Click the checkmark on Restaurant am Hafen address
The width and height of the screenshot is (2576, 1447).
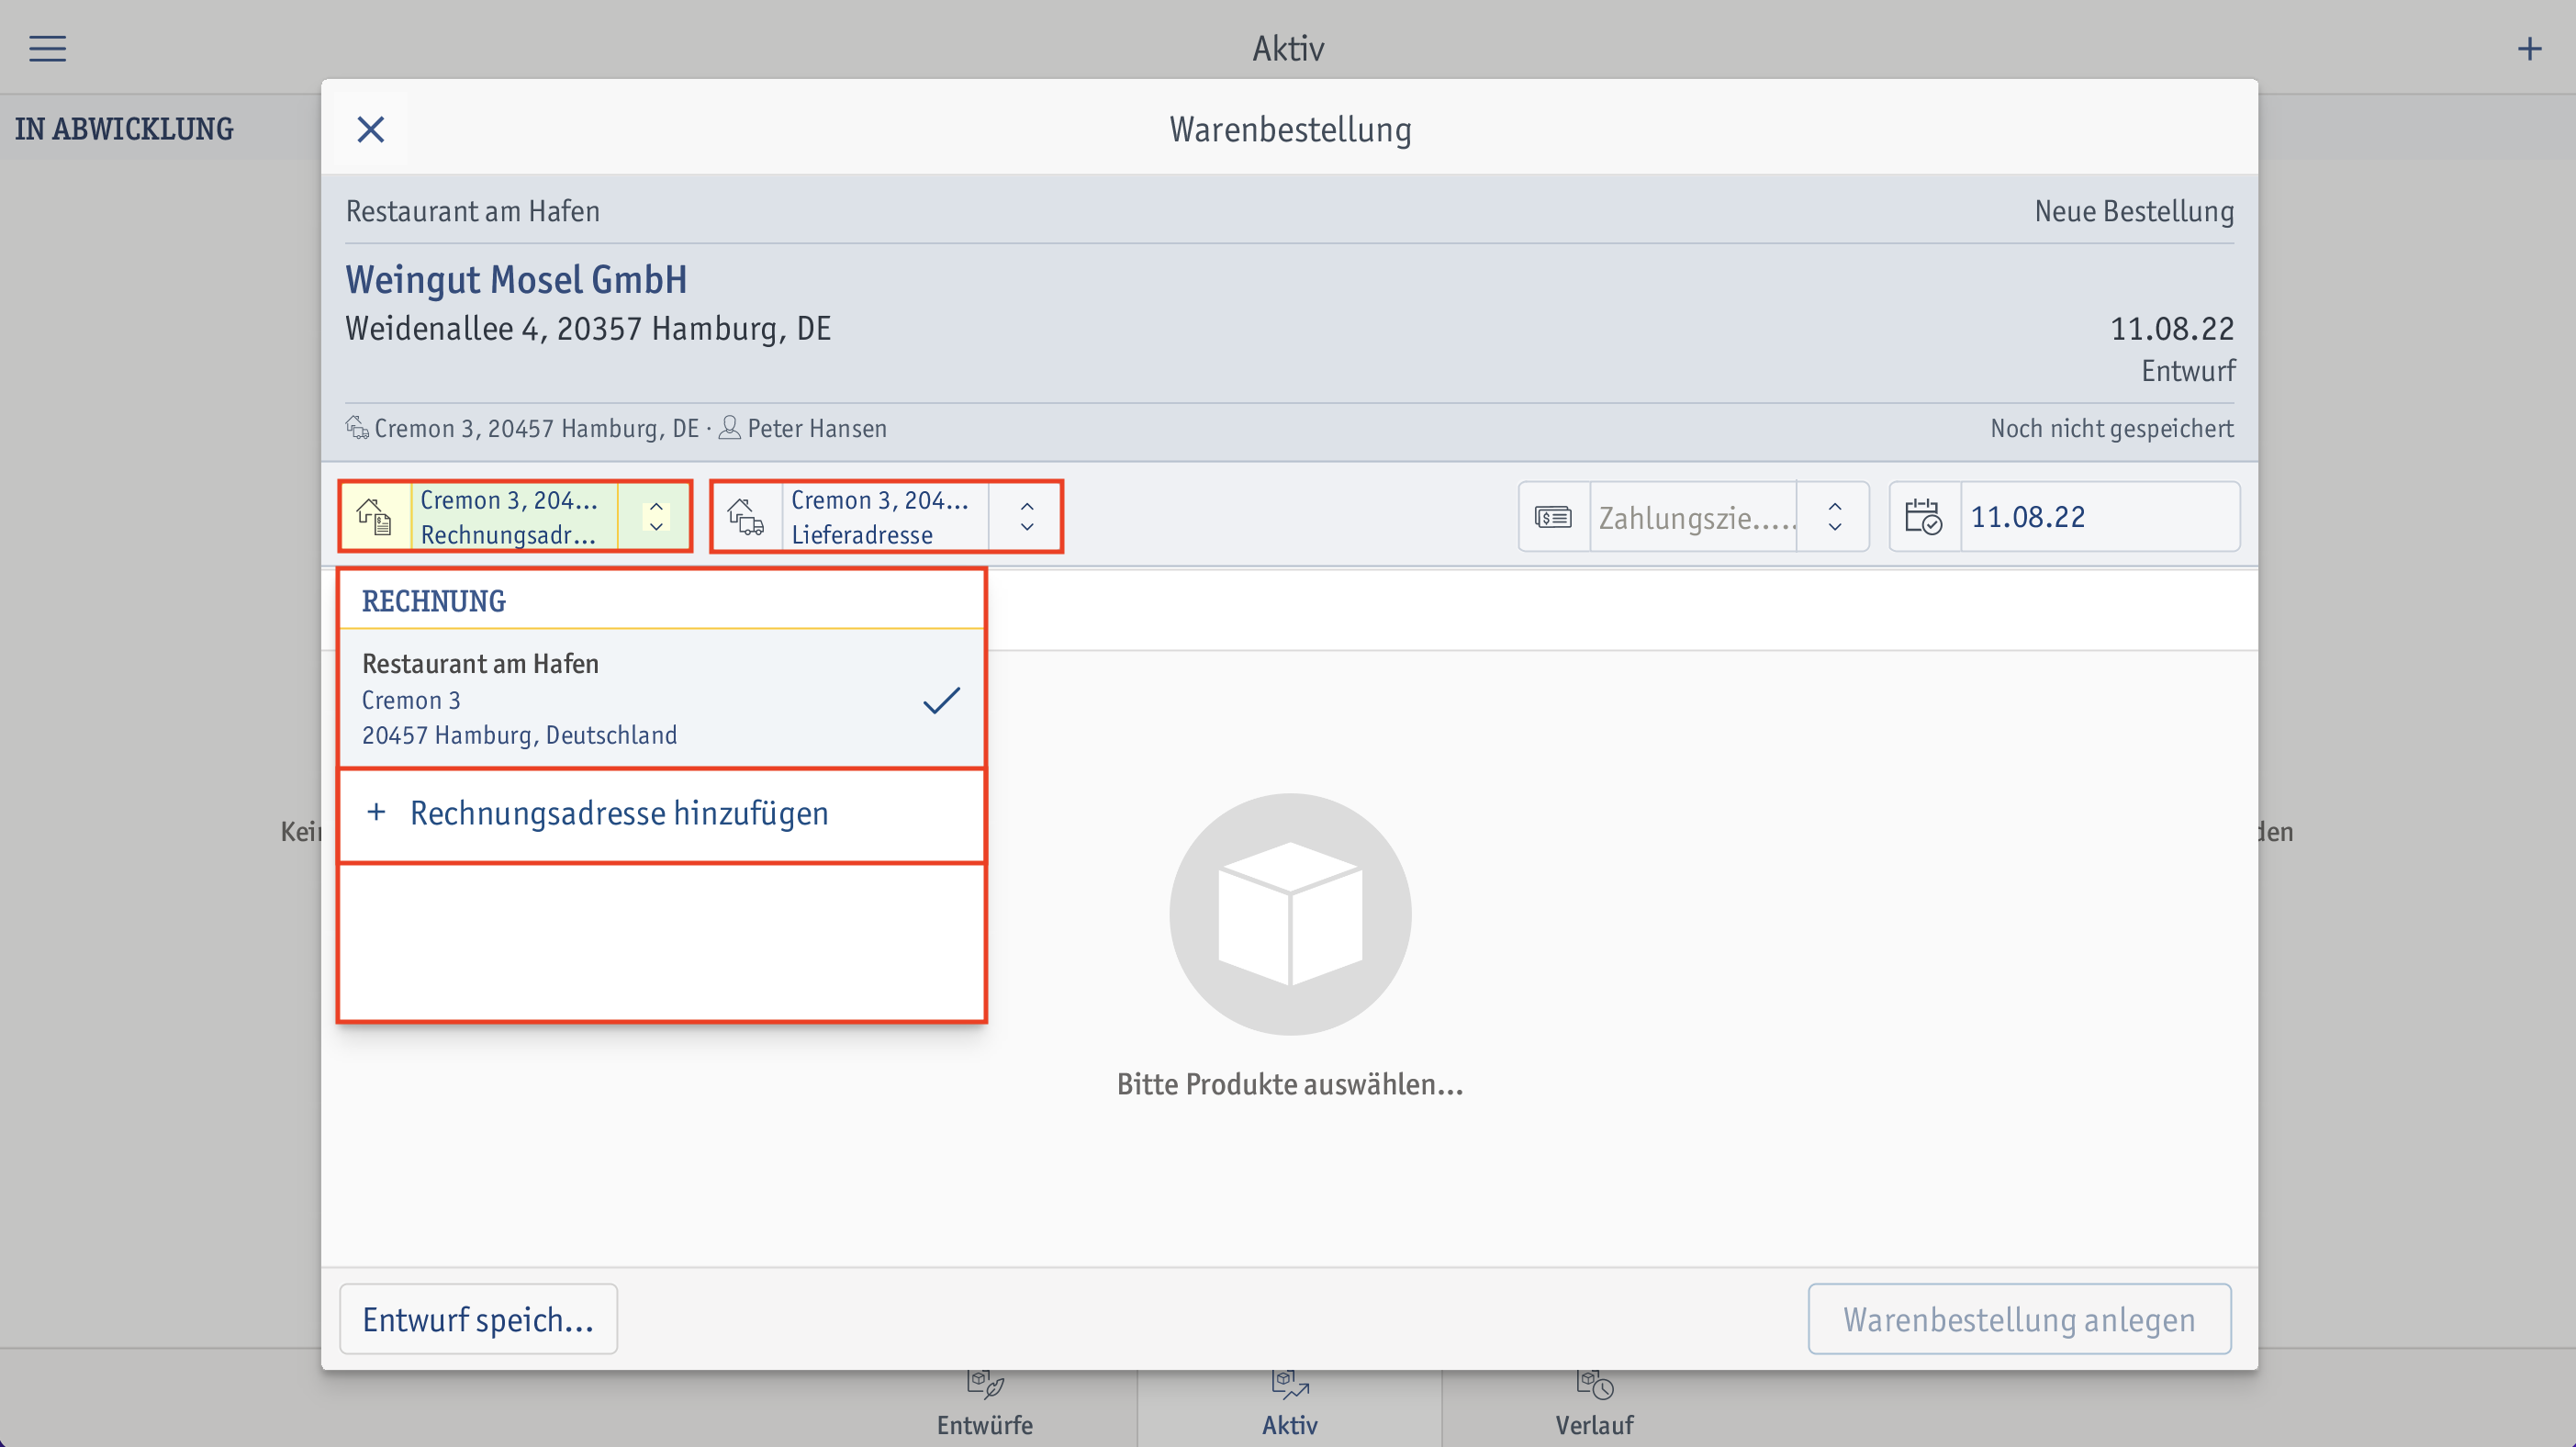pos(941,700)
